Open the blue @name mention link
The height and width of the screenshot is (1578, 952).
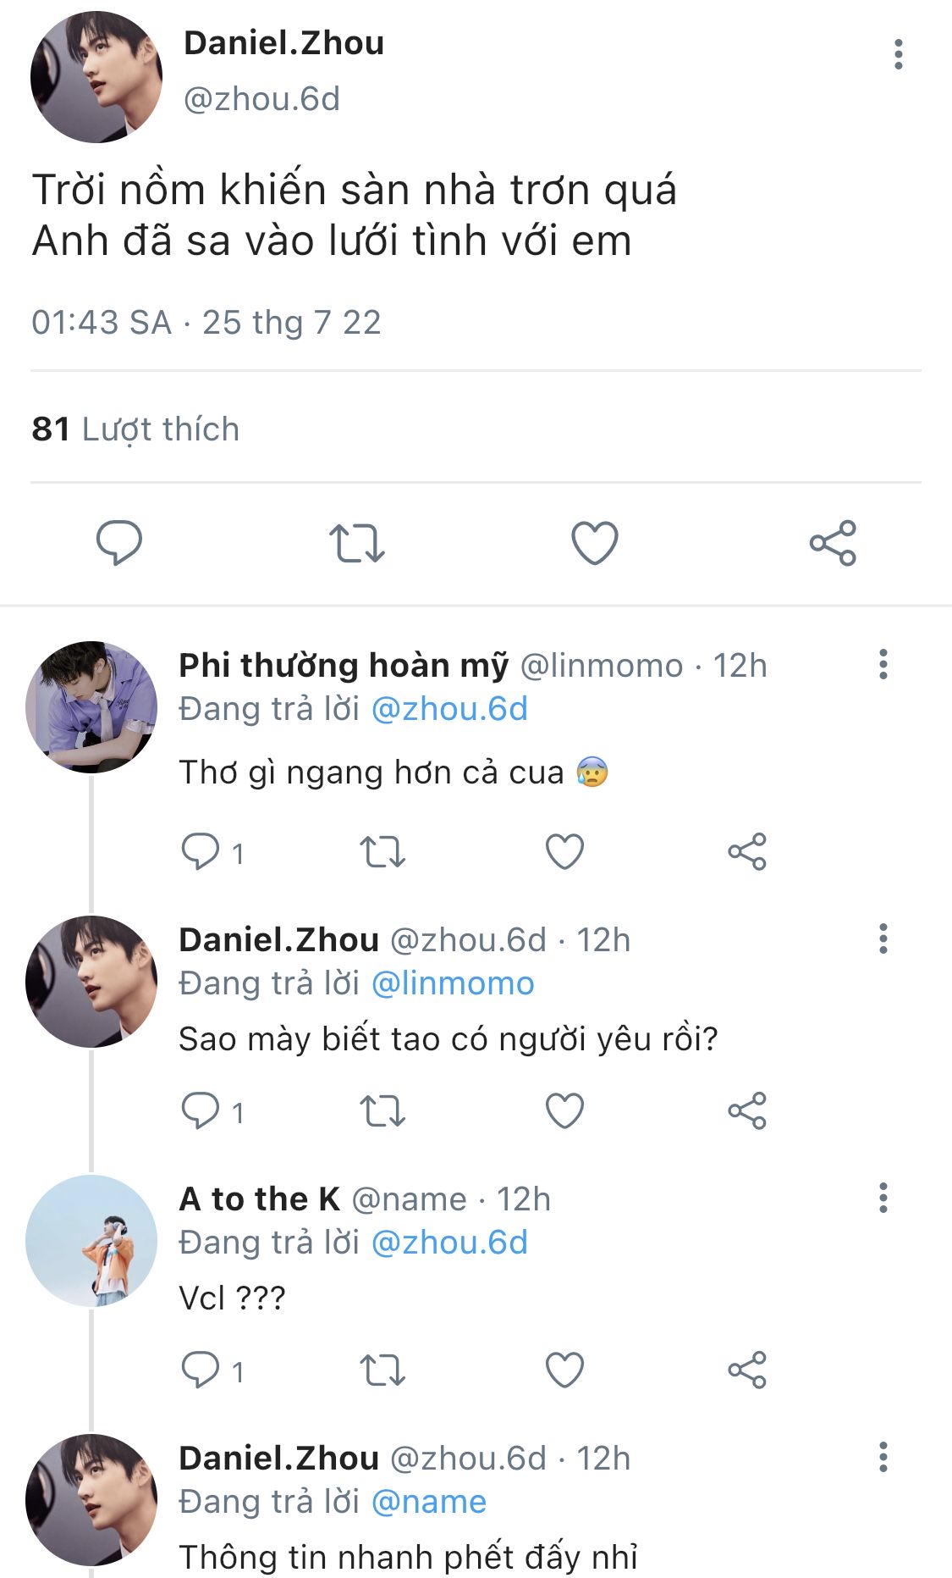pyautogui.click(x=429, y=1502)
